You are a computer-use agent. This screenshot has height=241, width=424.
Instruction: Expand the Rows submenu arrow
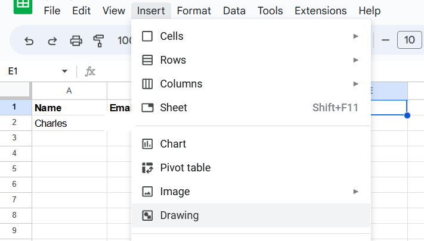(x=356, y=60)
